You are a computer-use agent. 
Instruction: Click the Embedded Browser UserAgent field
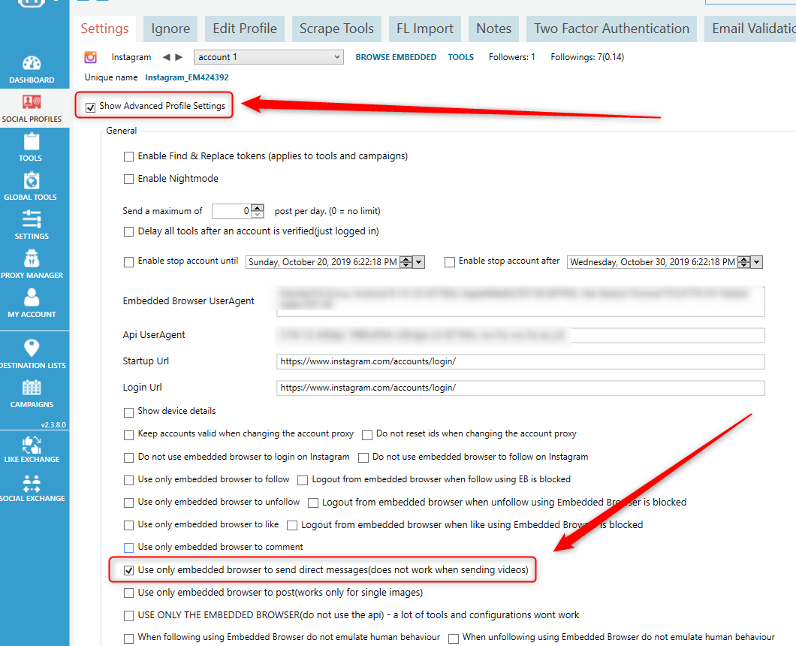[520, 301]
